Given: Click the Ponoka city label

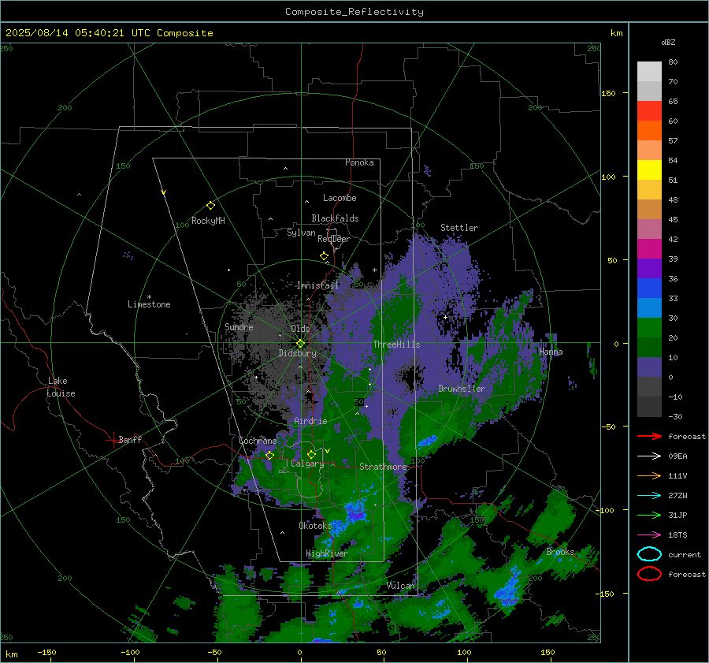Looking at the screenshot, I should pos(359,162).
